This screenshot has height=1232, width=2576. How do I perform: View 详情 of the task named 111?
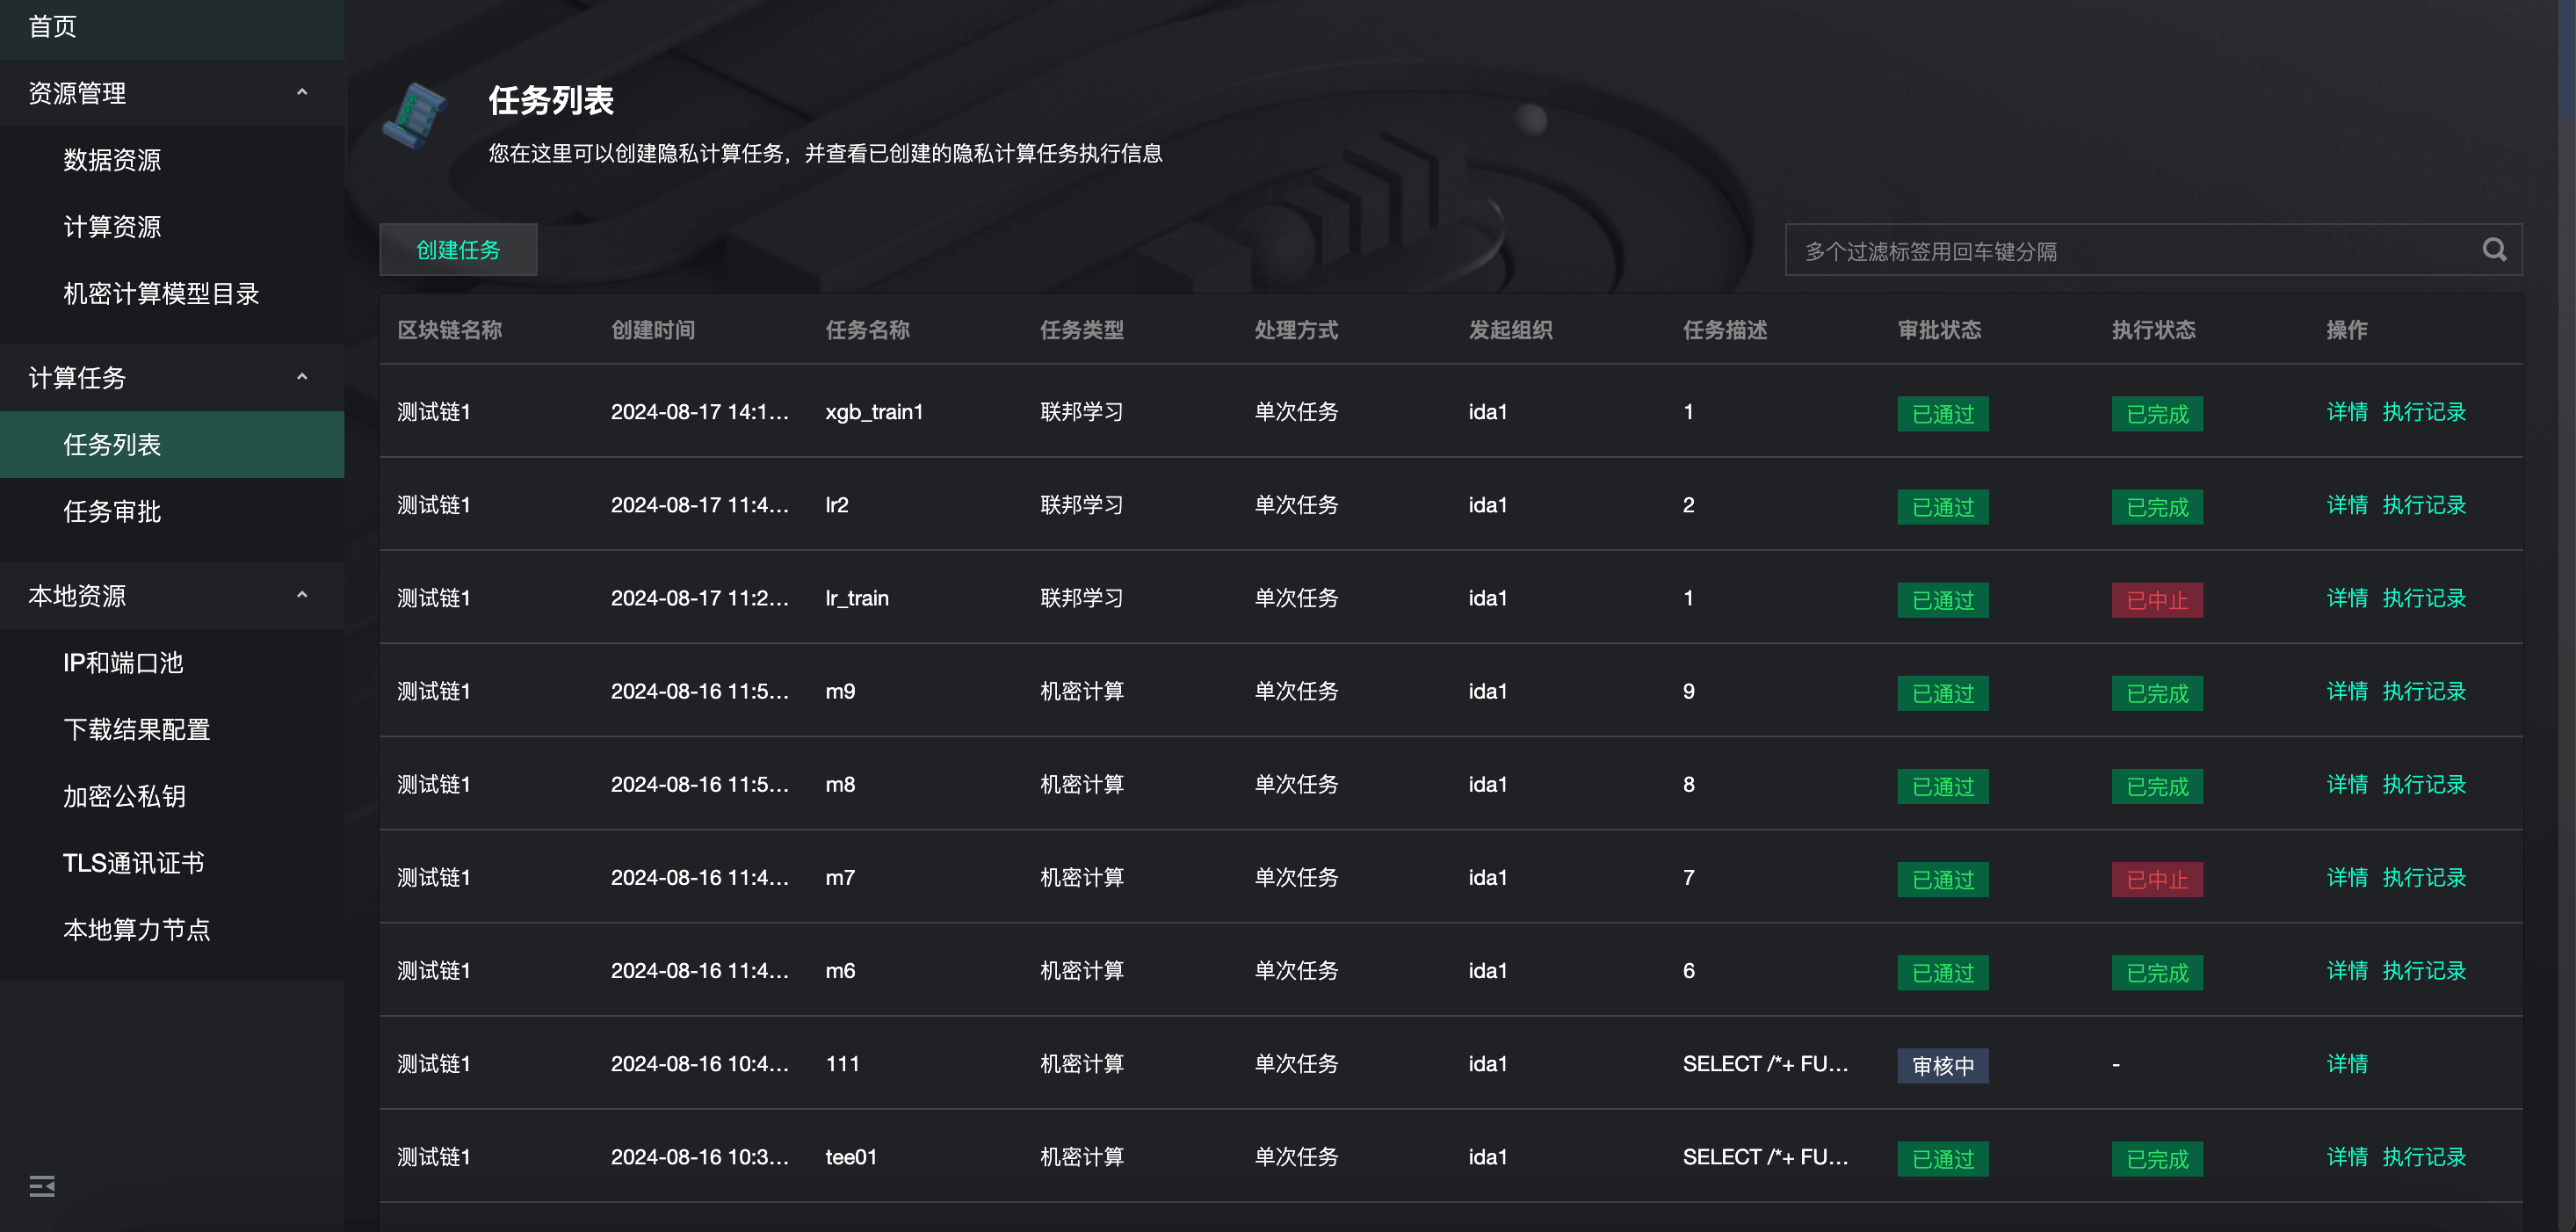tap(2346, 1064)
